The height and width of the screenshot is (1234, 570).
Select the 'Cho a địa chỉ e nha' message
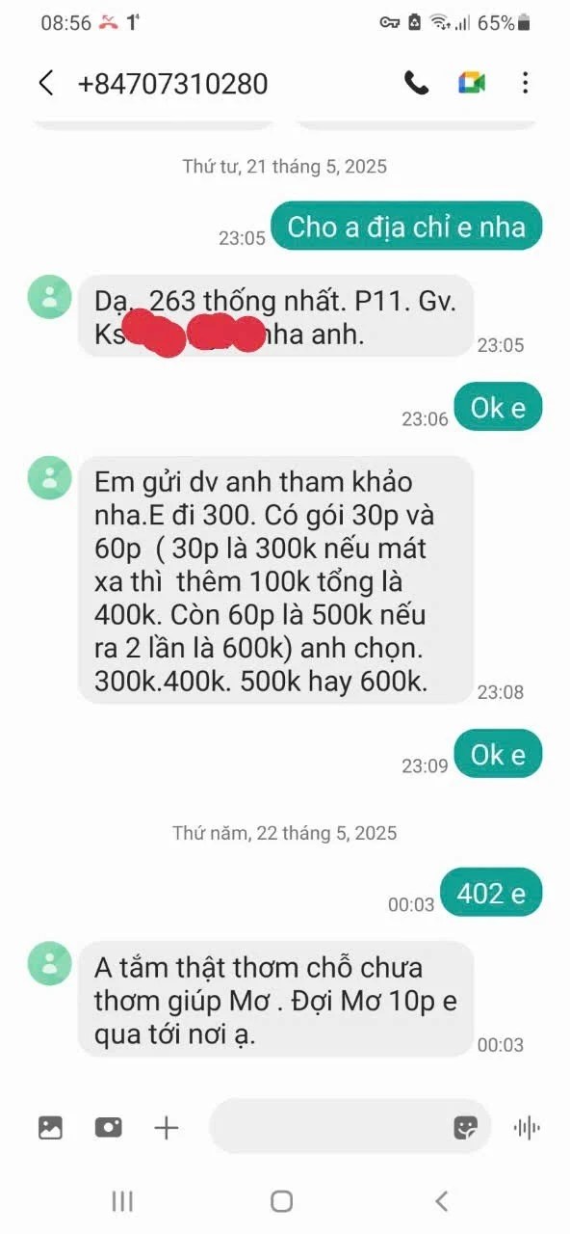406,227
